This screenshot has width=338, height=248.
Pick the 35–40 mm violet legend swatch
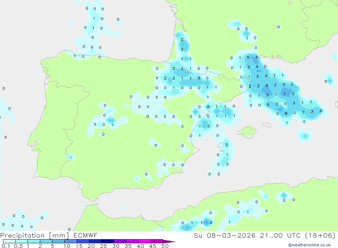132,241
